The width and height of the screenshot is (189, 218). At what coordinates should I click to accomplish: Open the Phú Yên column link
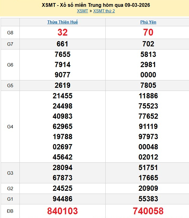148,22
